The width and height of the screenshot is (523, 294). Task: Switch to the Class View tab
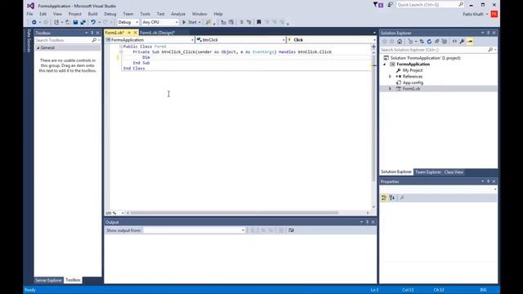454,172
